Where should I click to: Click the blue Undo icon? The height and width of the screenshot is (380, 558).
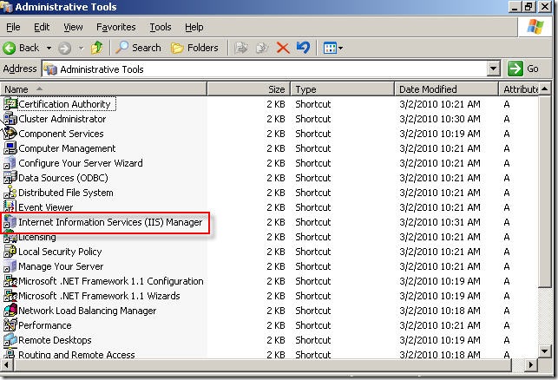tap(303, 48)
